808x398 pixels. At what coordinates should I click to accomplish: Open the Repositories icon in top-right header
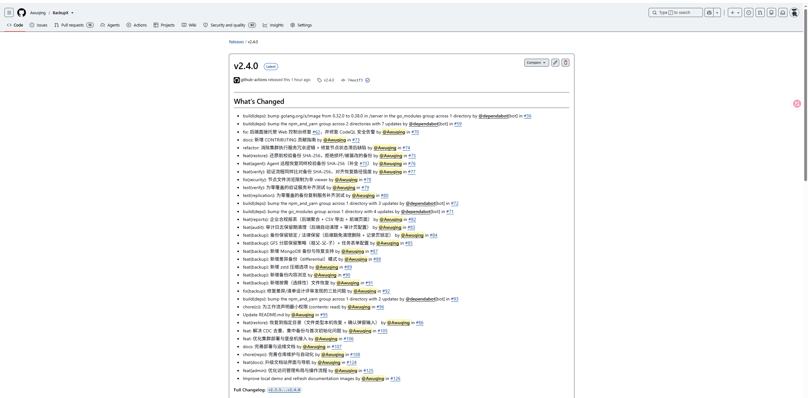771,13
